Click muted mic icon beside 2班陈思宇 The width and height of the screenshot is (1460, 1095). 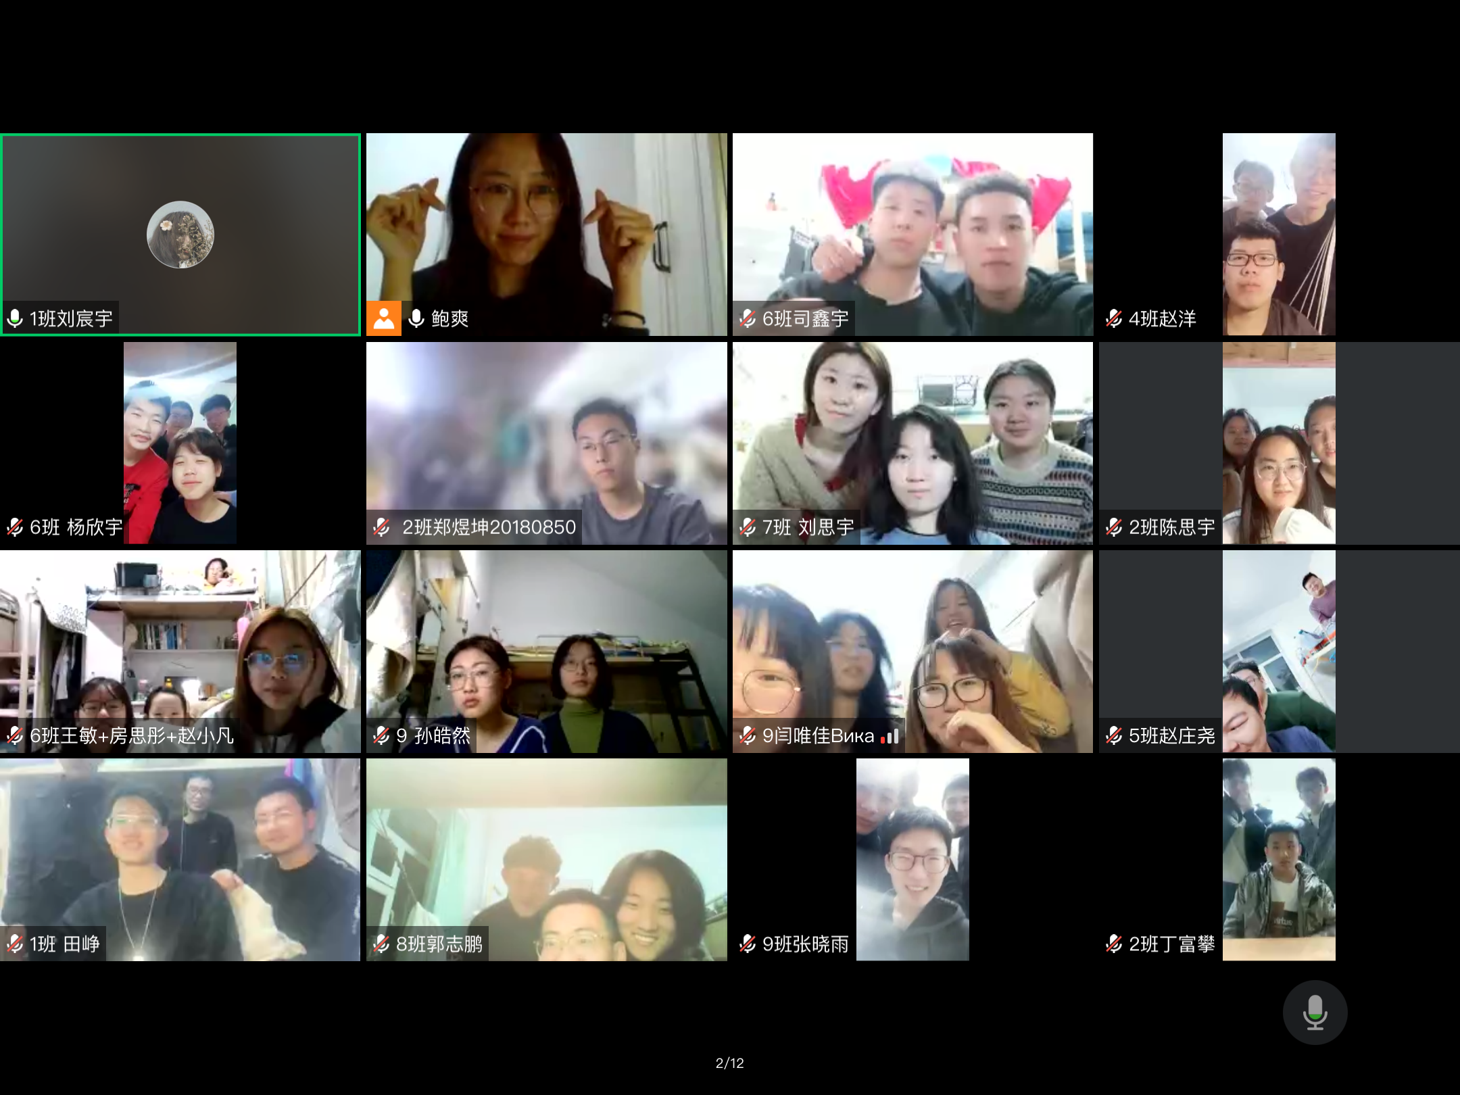click(1114, 527)
